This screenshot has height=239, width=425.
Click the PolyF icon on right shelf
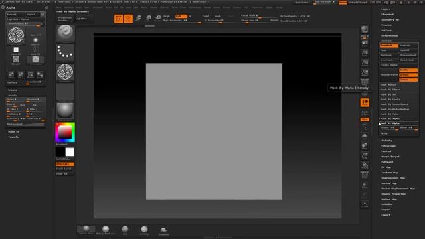point(365,175)
